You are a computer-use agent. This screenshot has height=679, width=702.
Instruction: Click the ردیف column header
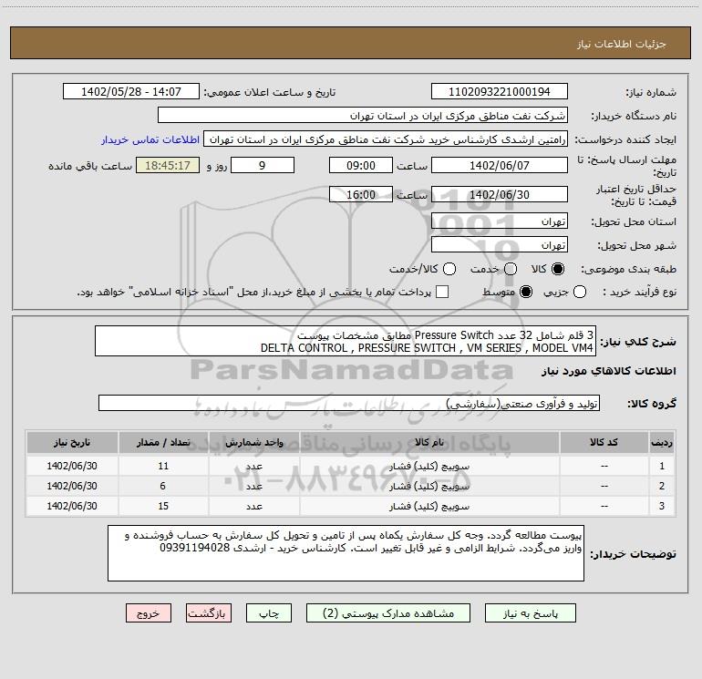point(662,443)
